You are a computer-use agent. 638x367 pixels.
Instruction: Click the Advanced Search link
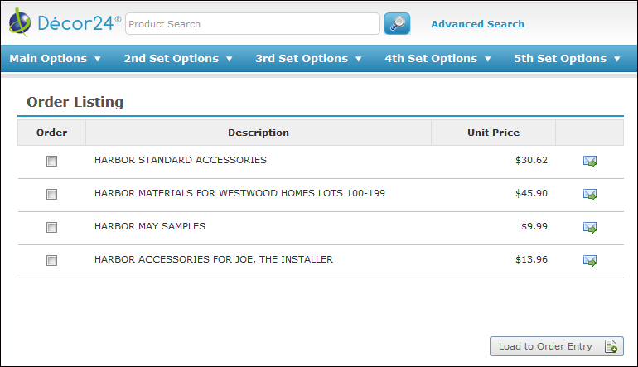[x=477, y=24]
